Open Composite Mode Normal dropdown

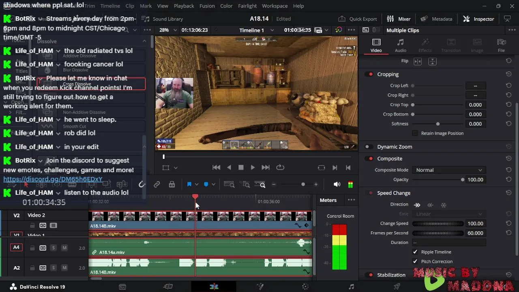[x=449, y=170]
